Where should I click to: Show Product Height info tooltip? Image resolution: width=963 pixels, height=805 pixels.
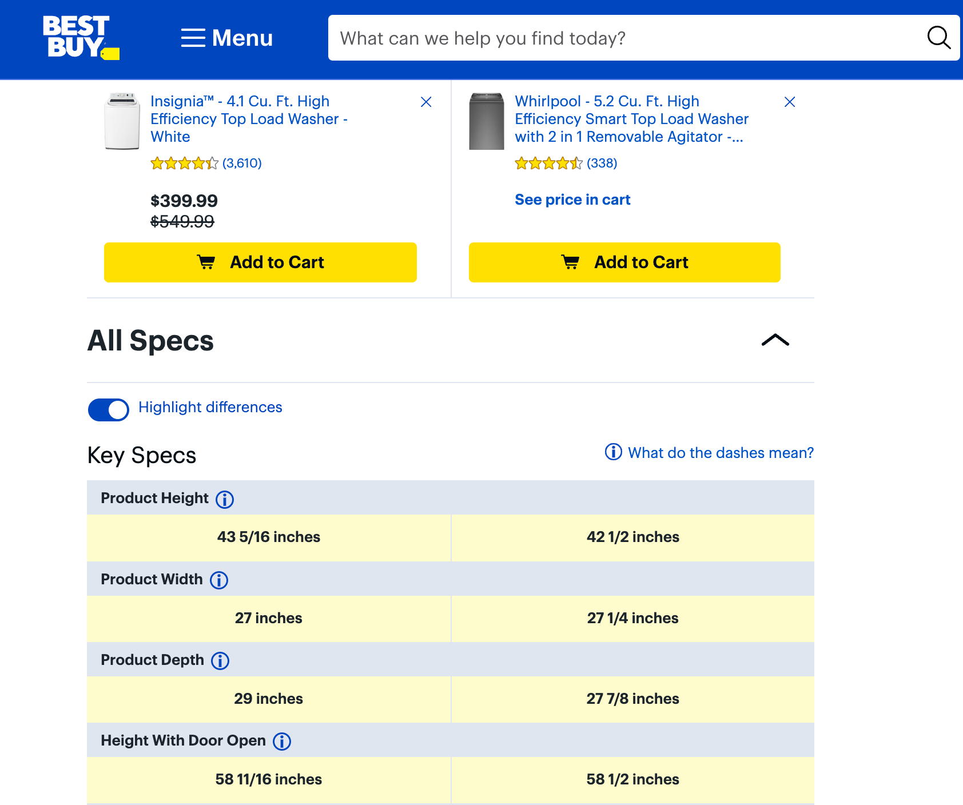(225, 499)
